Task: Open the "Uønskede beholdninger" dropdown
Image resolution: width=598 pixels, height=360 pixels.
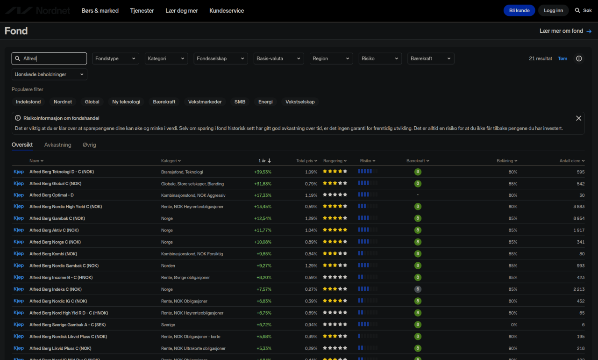Action: click(49, 74)
